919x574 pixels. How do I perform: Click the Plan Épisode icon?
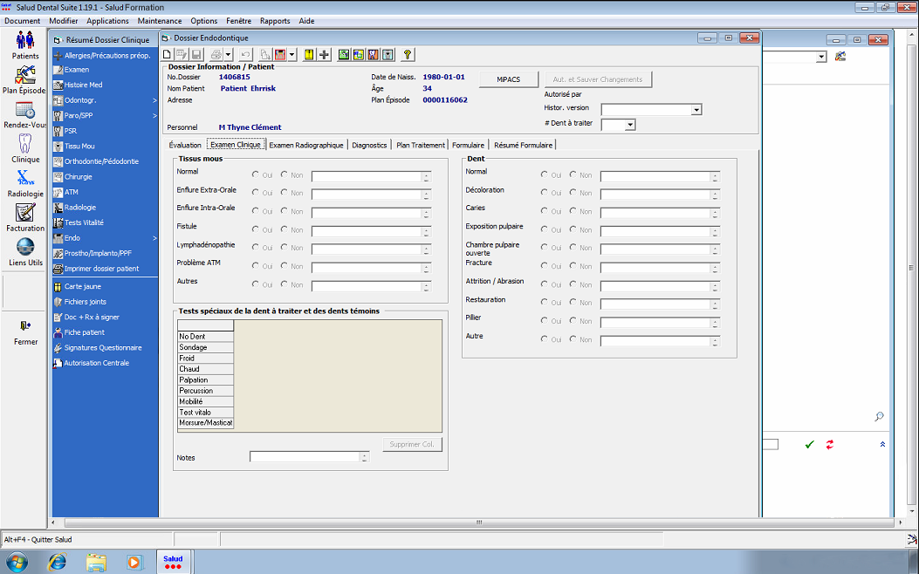tap(25, 76)
